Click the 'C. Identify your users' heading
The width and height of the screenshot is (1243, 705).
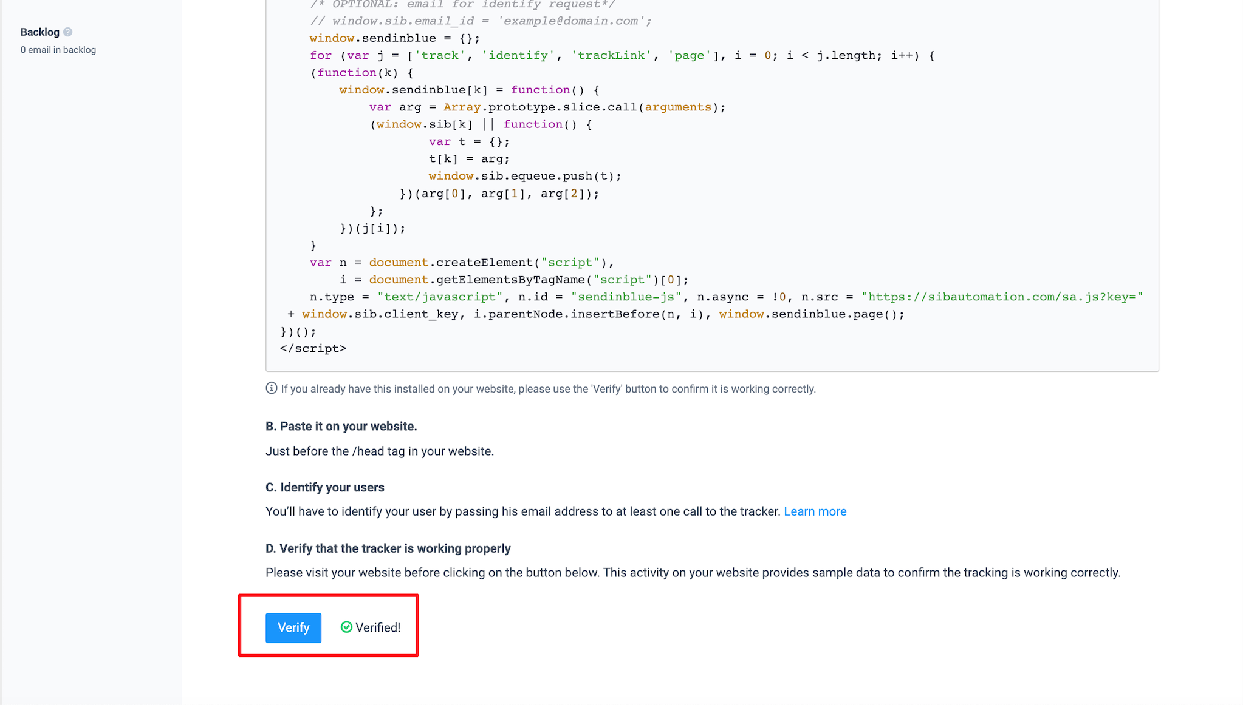[x=324, y=487]
